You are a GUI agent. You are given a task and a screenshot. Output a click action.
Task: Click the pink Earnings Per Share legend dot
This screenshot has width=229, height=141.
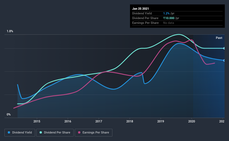79,132
